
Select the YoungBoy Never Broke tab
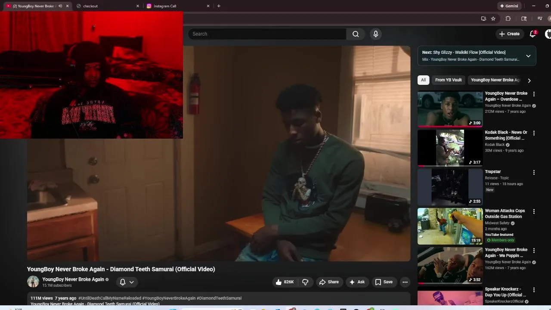tap(33, 6)
